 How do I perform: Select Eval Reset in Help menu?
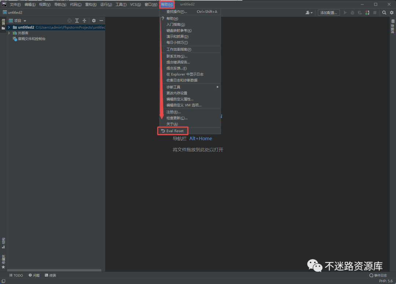point(190,131)
